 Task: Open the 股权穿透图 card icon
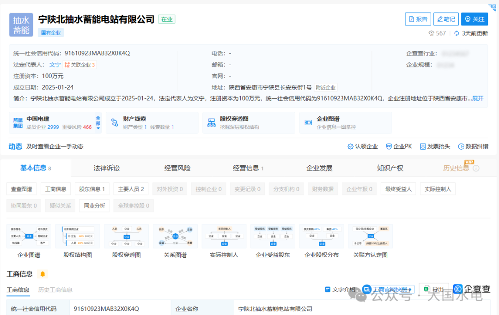212,122
